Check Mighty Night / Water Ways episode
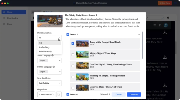The width and height of the screenshot is (180, 100). (x=73, y=55)
